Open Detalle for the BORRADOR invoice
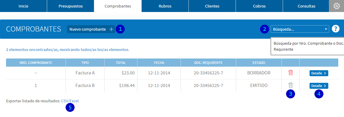Screen dimensions: 344x117 pyautogui.click(x=319, y=73)
